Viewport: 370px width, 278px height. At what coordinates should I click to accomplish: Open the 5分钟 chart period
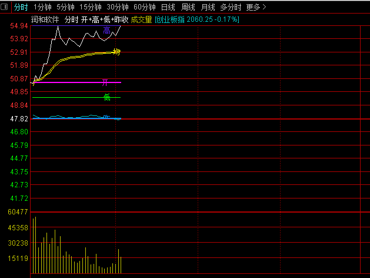tap(66, 8)
